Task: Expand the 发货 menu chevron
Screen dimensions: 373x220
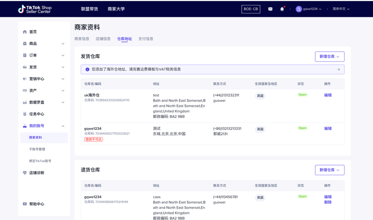Action: click(x=63, y=67)
